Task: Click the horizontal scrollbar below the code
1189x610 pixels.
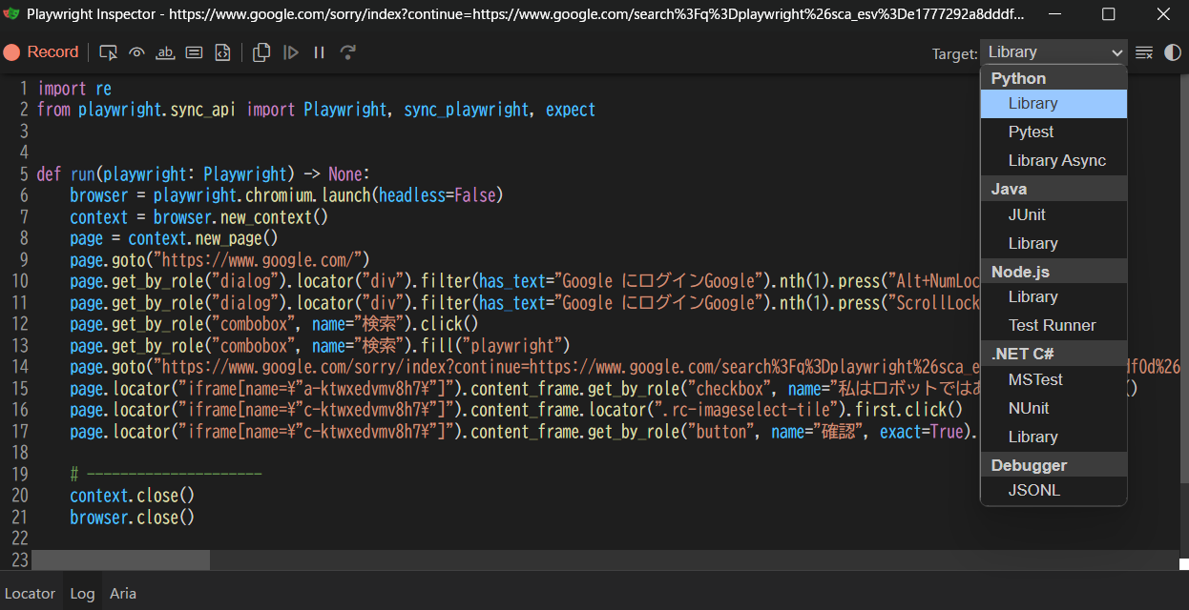Action: (x=119, y=558)
